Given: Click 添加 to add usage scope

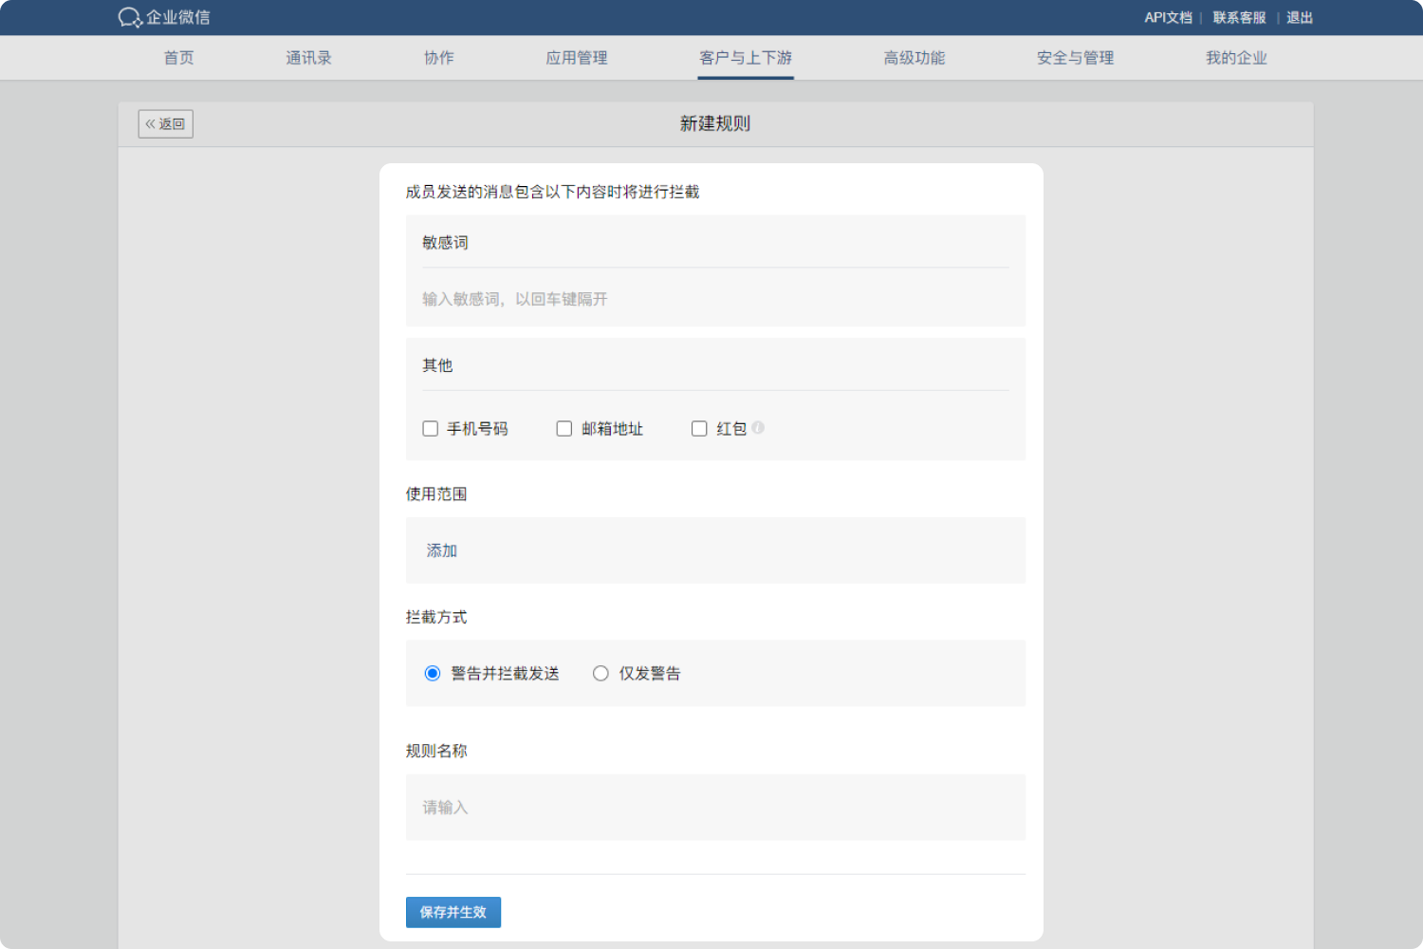Looking at the screenshot, I should click(x=442, y=550).
